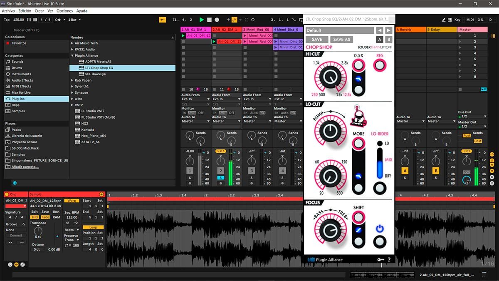Click the Rev. reverse sample button

56,212
